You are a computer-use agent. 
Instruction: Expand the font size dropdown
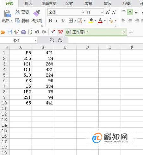coord(102,12)
